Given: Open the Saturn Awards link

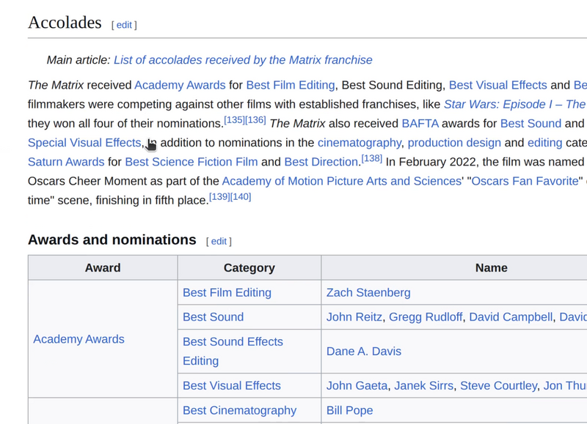Looking at the screenshot, I should [66, 162].
